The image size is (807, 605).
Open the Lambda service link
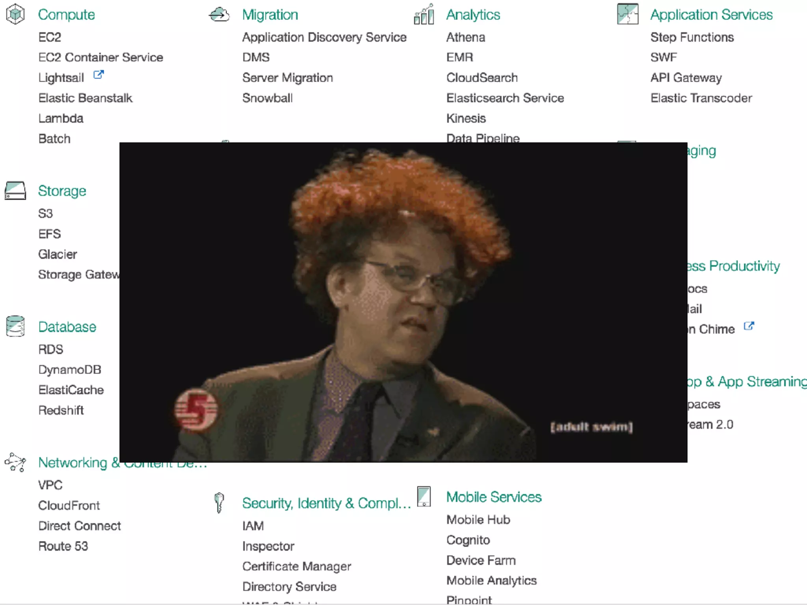[61, 119]
